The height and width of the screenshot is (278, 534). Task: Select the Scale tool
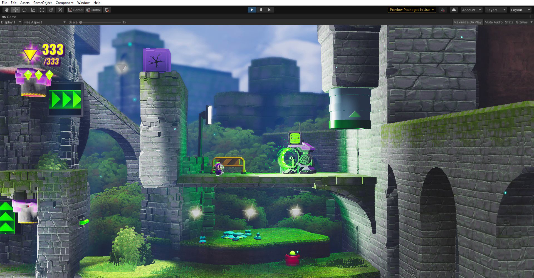(33, 10)
